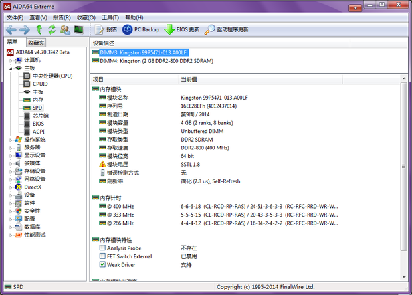Select the @ 266 MHz timing row
412x295 pixels.
(x=218, y=223)
